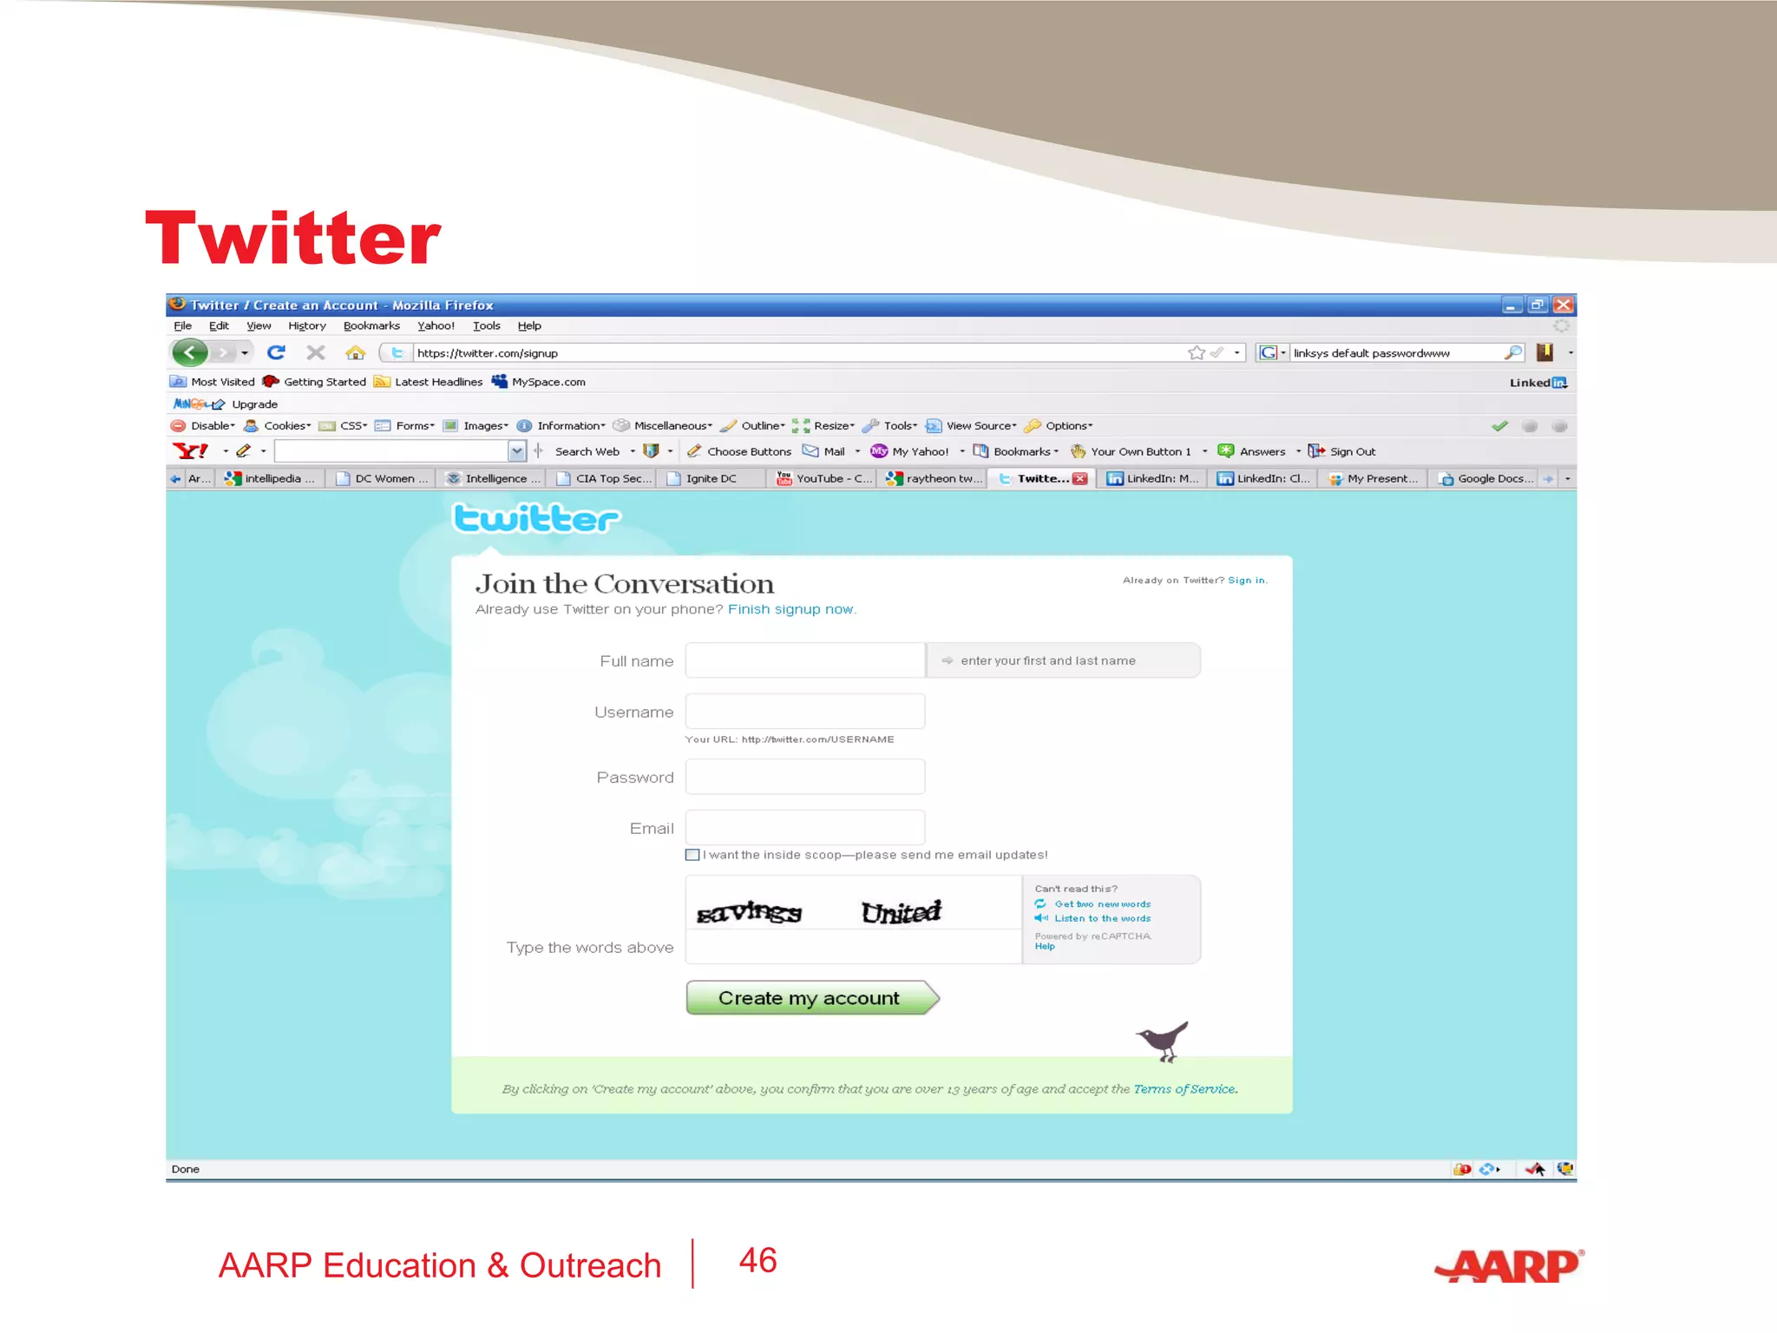Open the Latest Headlines feed bookmark
The width and height of the screenshot is (1777, 1333).
428,381
